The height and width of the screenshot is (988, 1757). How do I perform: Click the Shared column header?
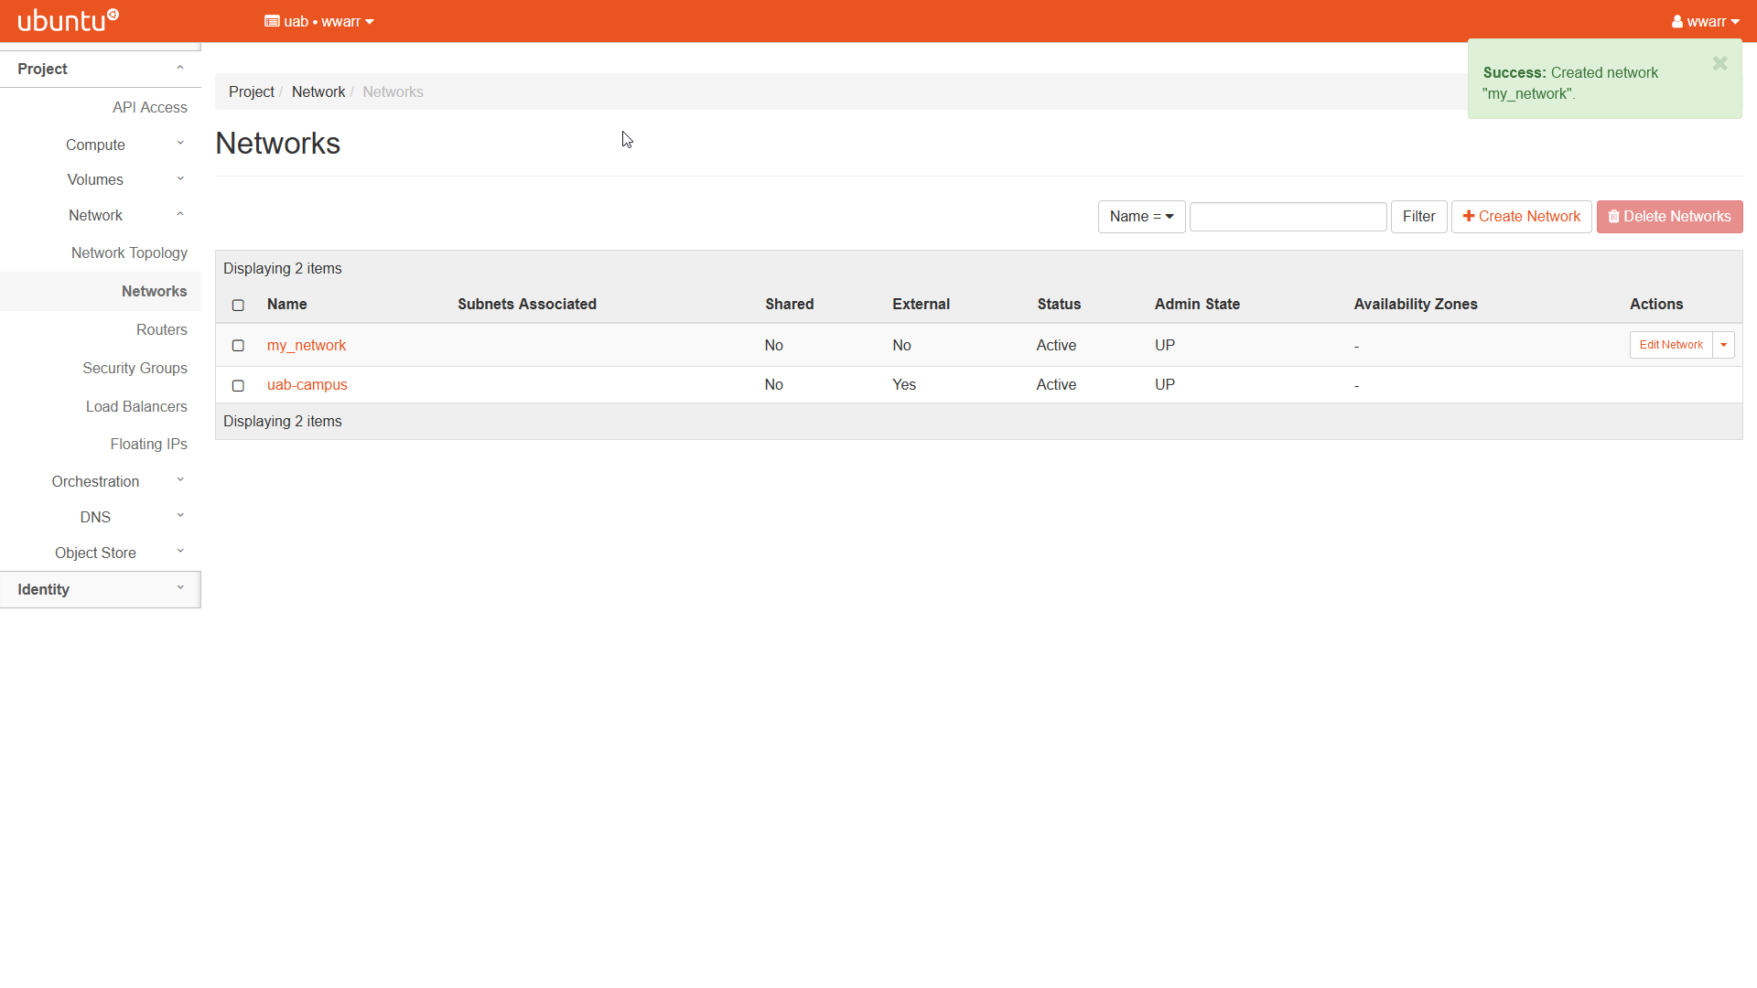coord(789,304)
